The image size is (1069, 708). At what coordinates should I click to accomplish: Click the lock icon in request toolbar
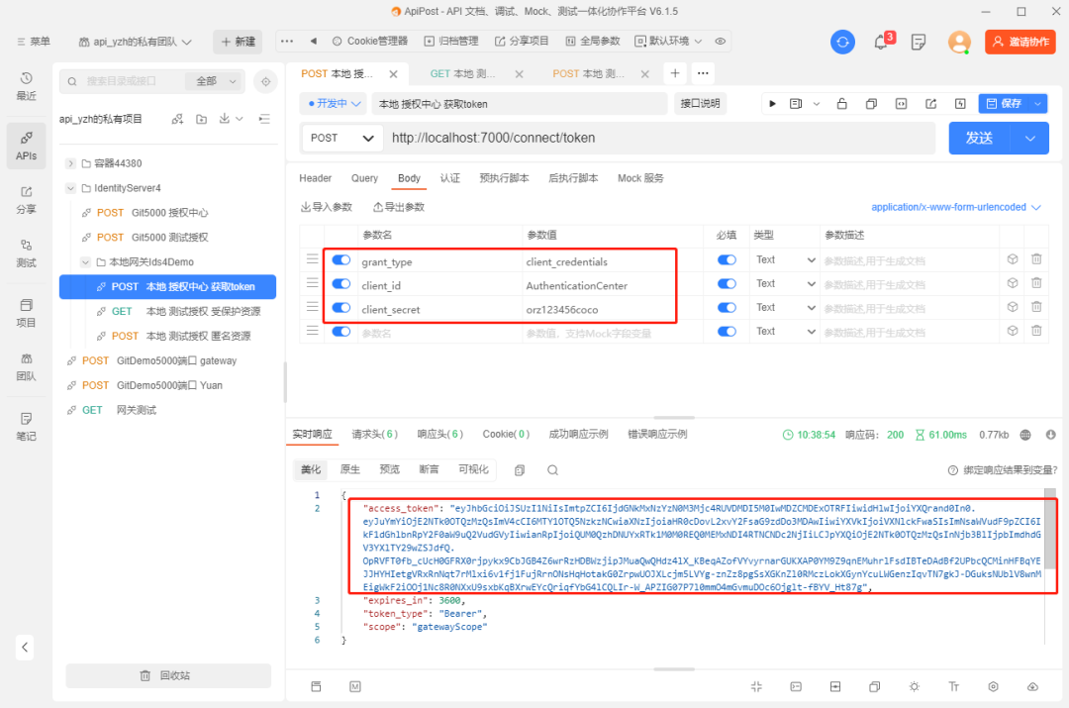(842, 104)
